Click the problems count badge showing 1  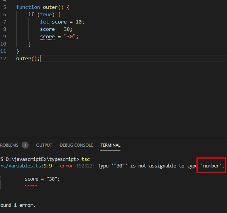pyautogui.click(x=25, y=145)
